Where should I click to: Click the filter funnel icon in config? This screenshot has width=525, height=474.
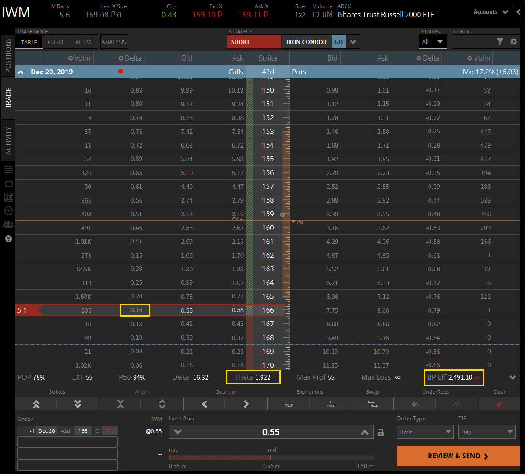click(x=500, y=42)
